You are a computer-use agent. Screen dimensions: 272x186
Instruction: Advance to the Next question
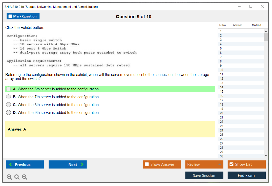point(68,164)
